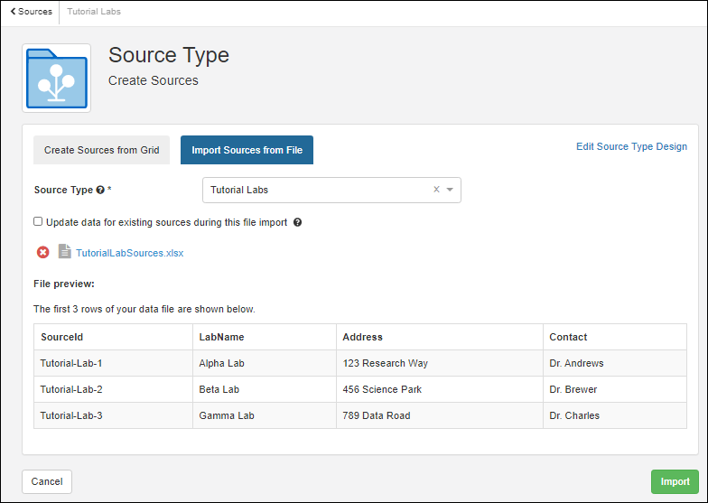
Task: Open the Tutorial Labs combo box
Action: [x=316, y=190]
